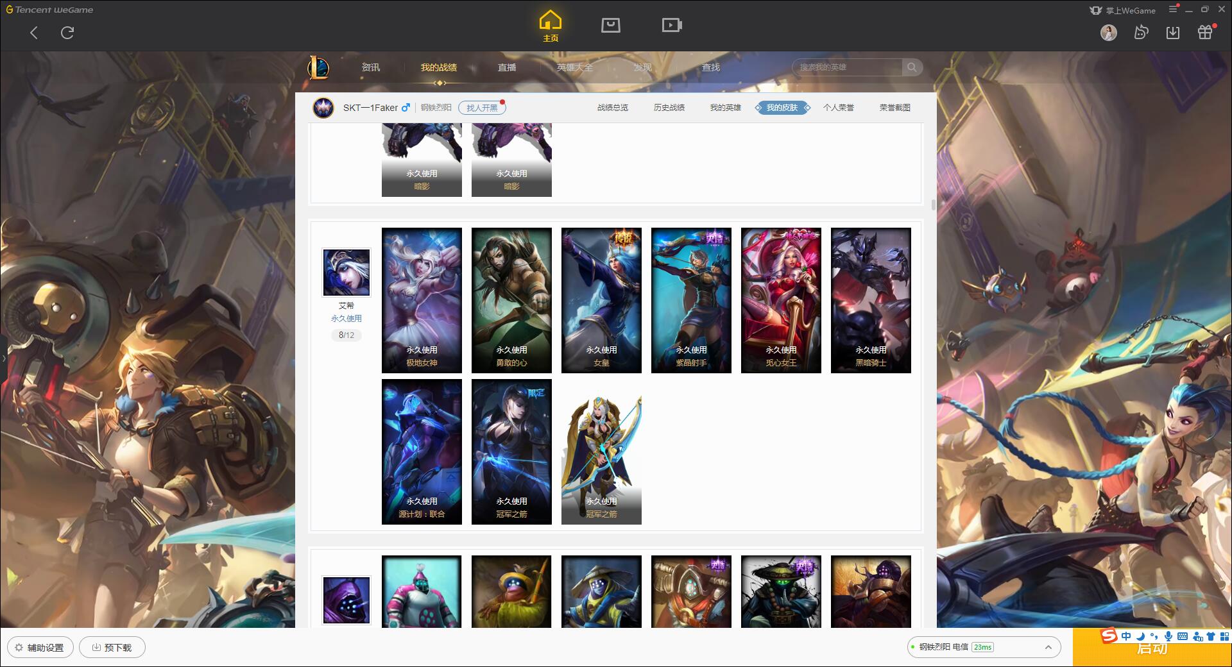
Task: Open the Sogou shirt skin icon
Action: point(1211,636)
